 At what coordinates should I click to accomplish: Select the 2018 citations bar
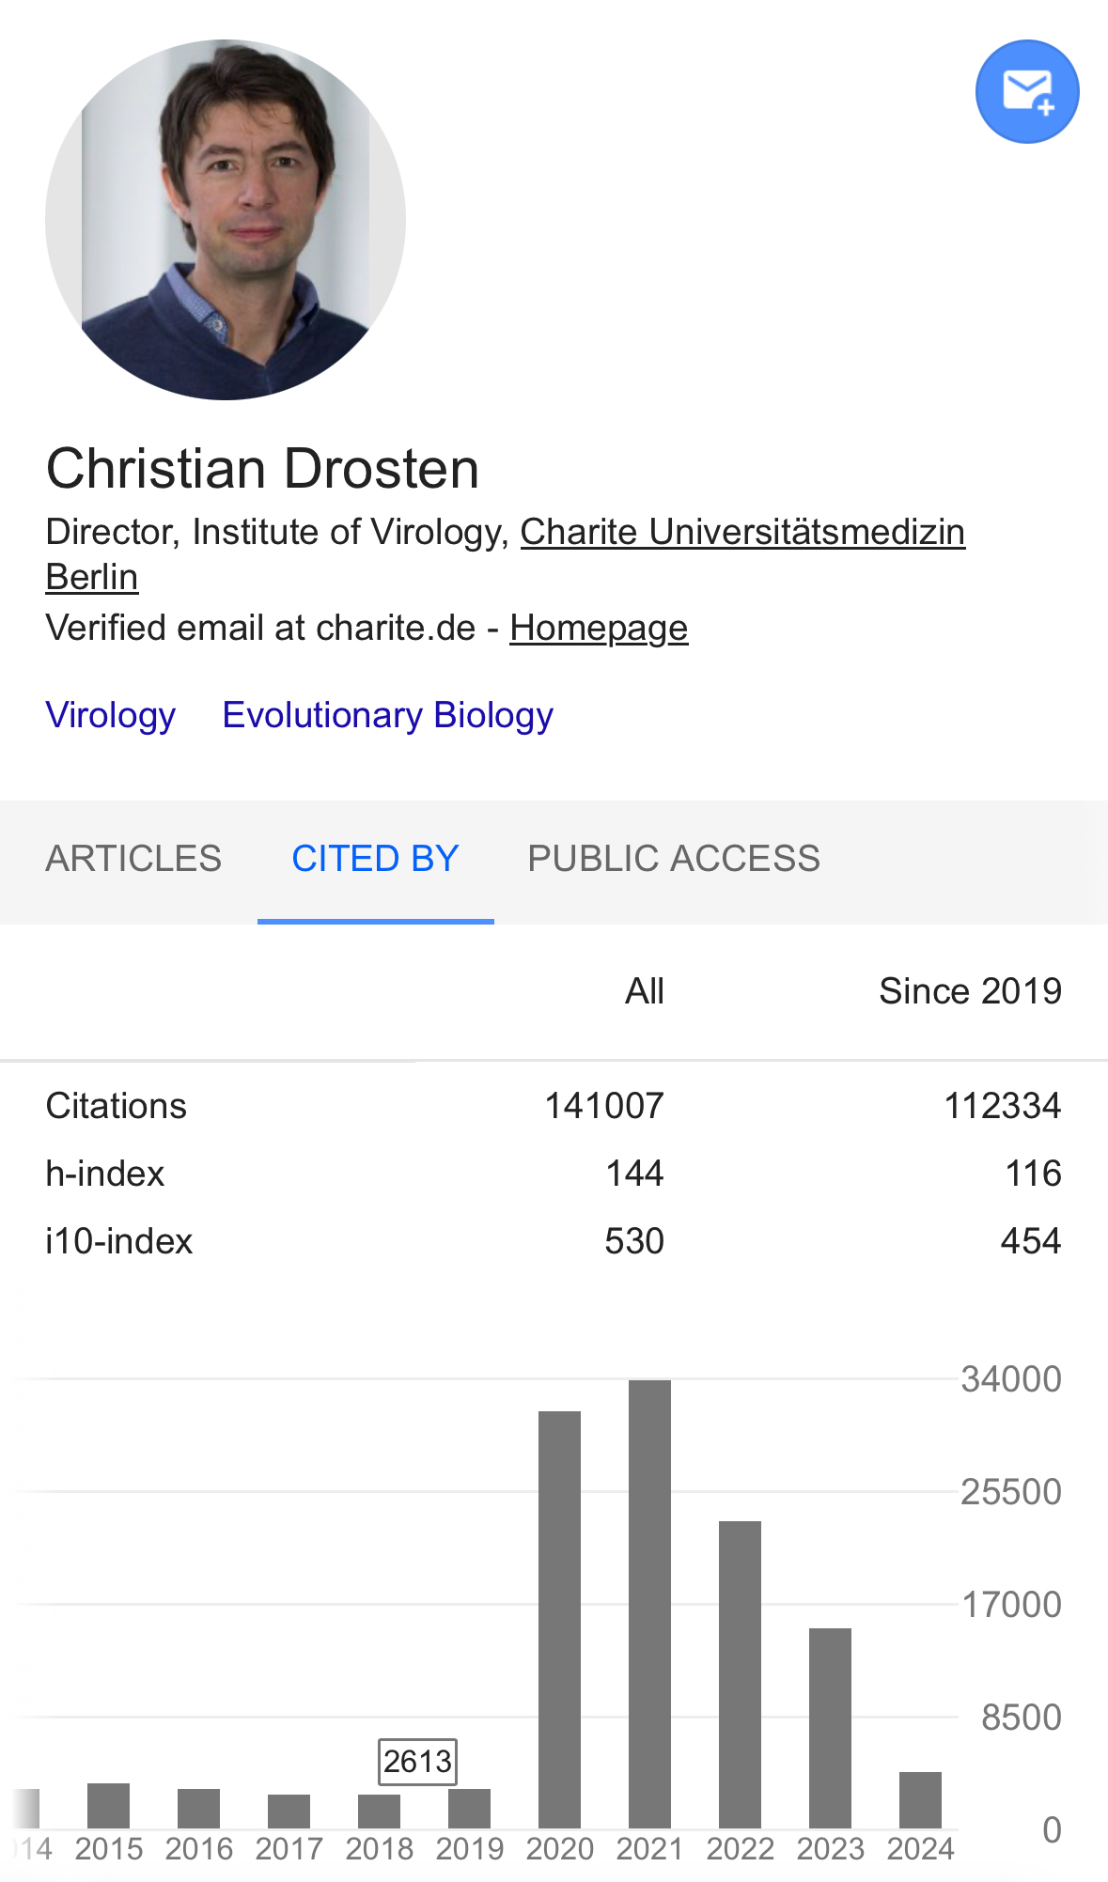(380, 1812)
